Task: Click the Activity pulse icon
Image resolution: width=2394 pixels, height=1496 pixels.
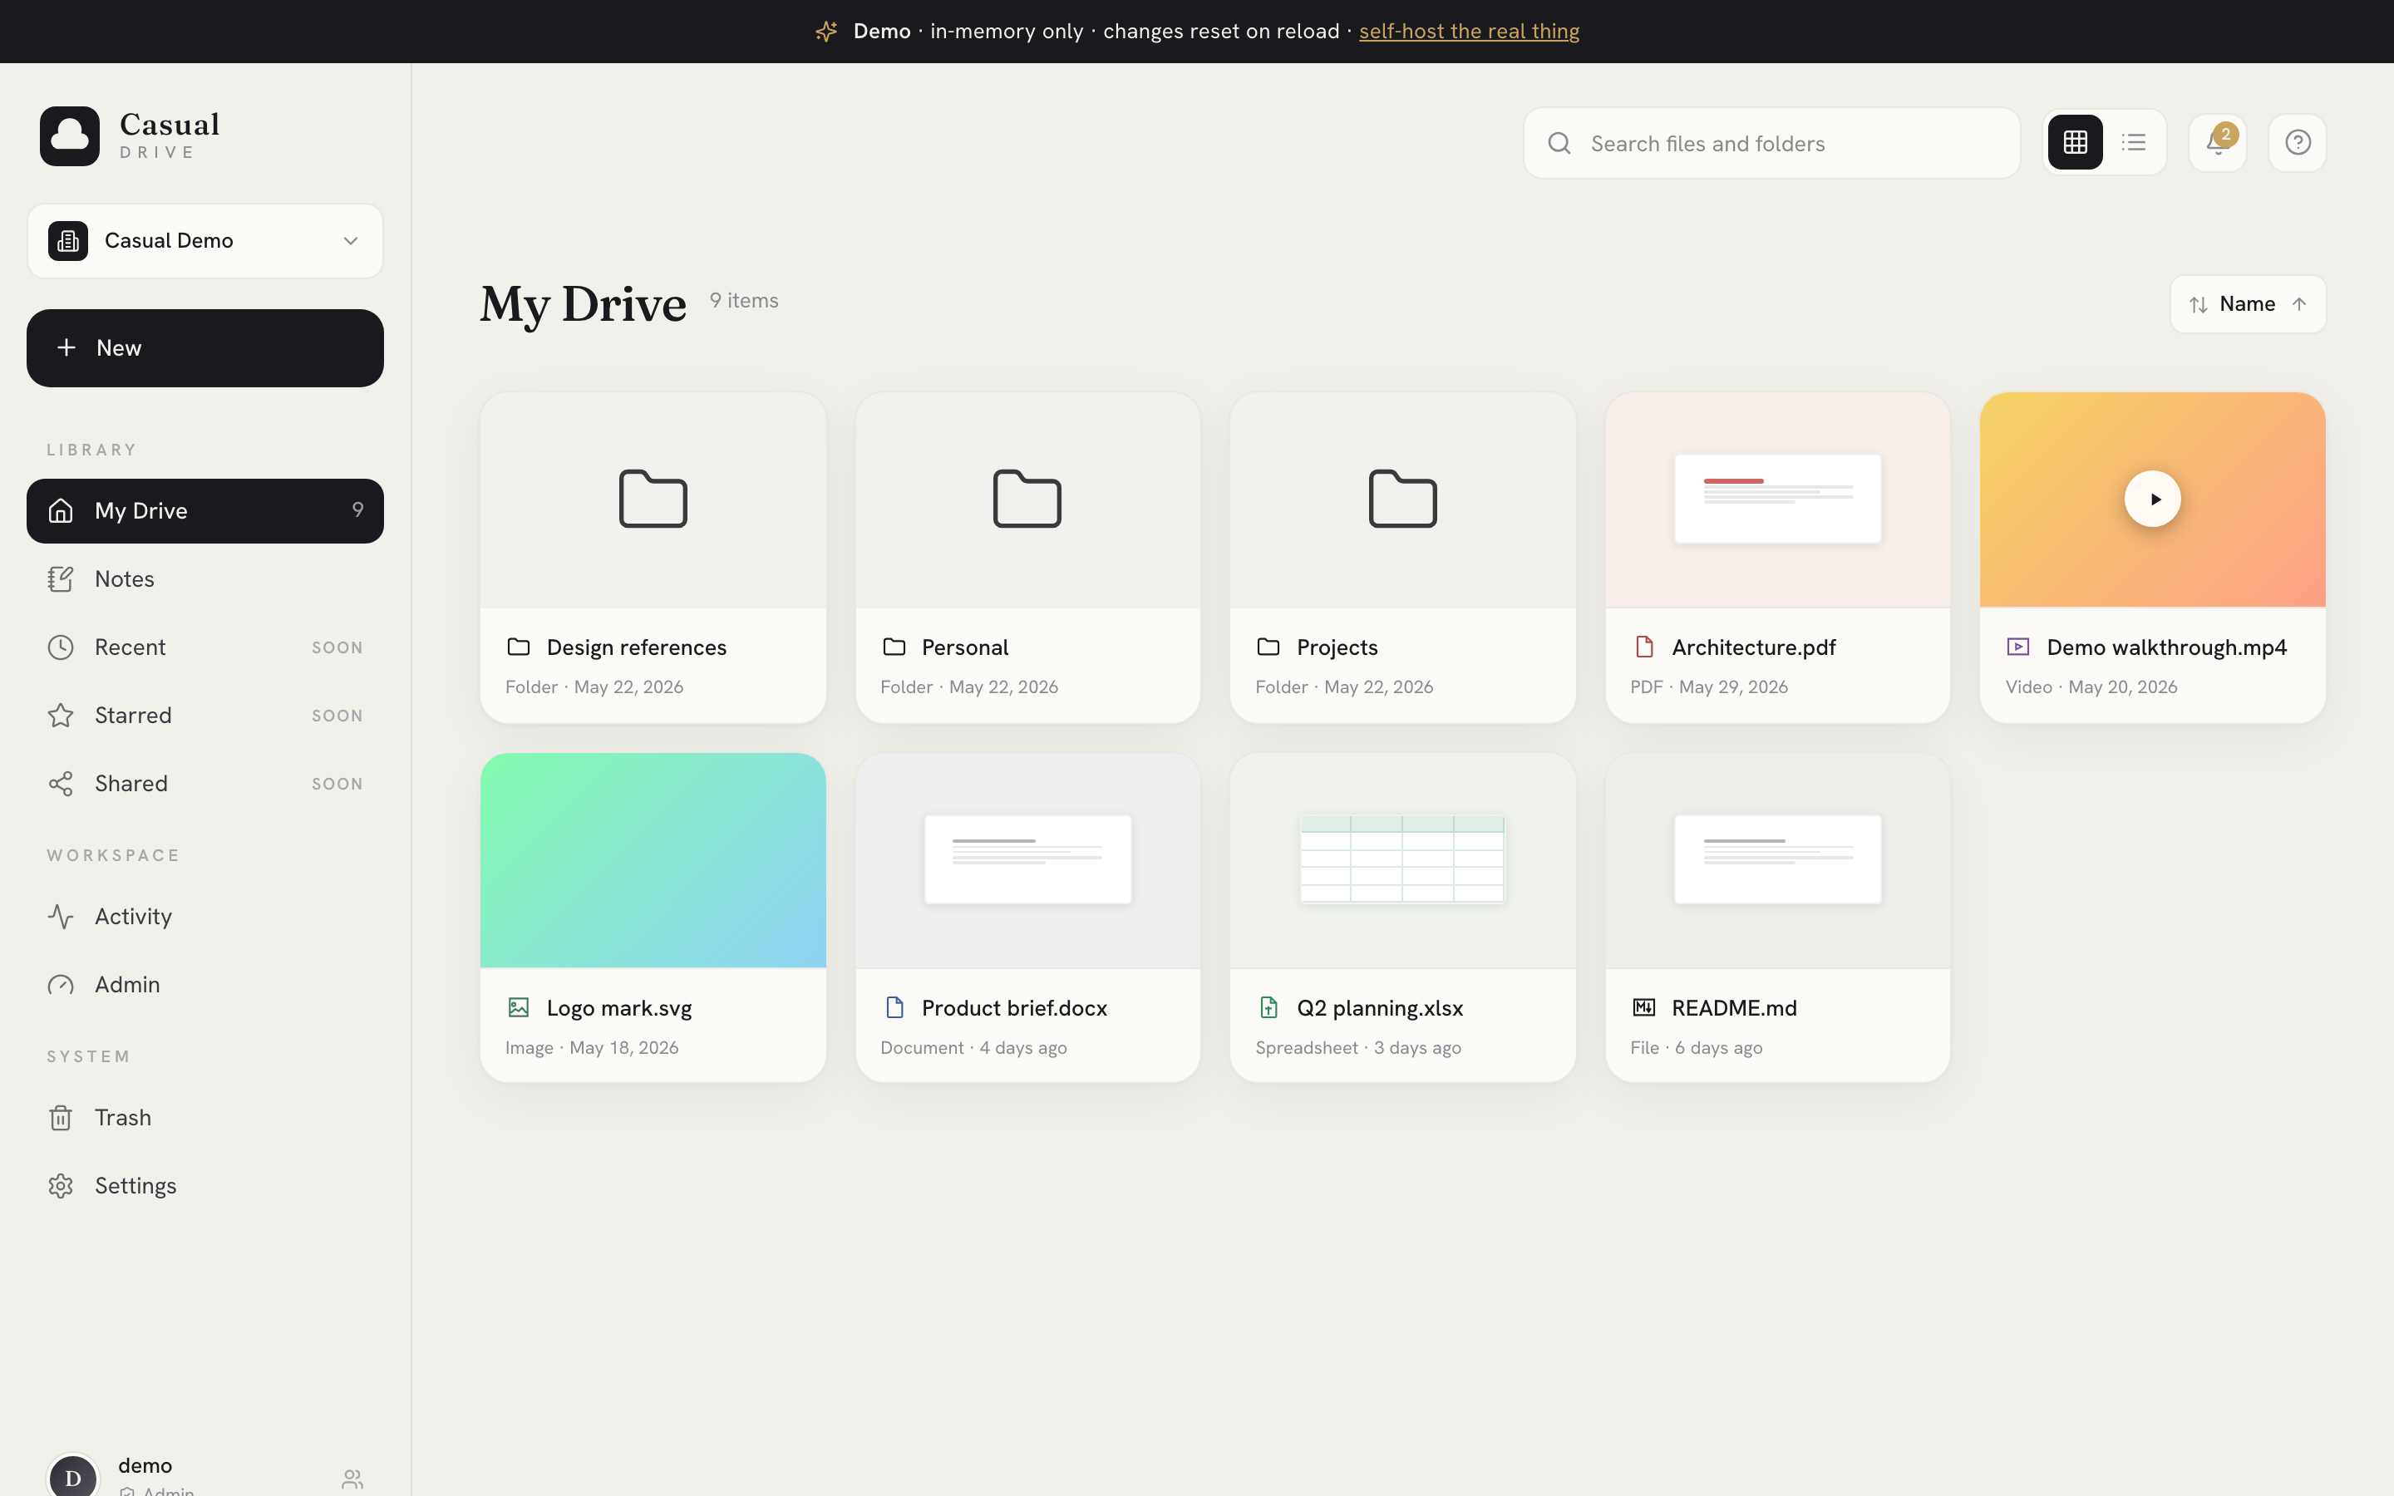Action: 61,916
